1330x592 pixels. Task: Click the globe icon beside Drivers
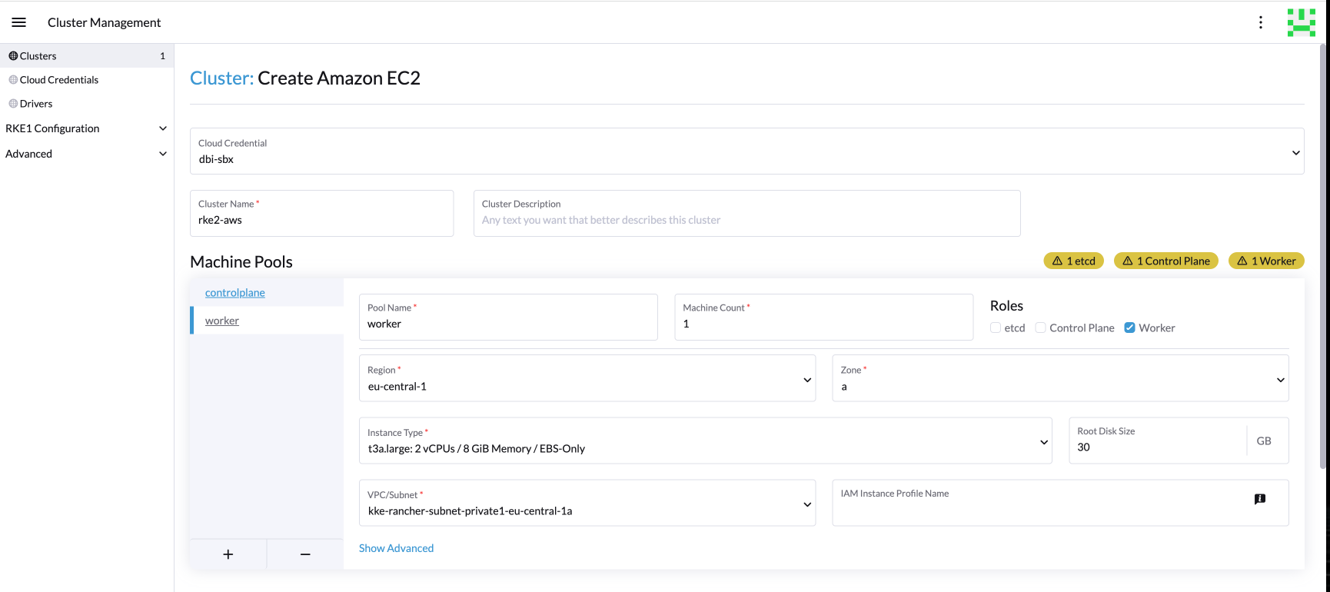click(x=13, y=104)
